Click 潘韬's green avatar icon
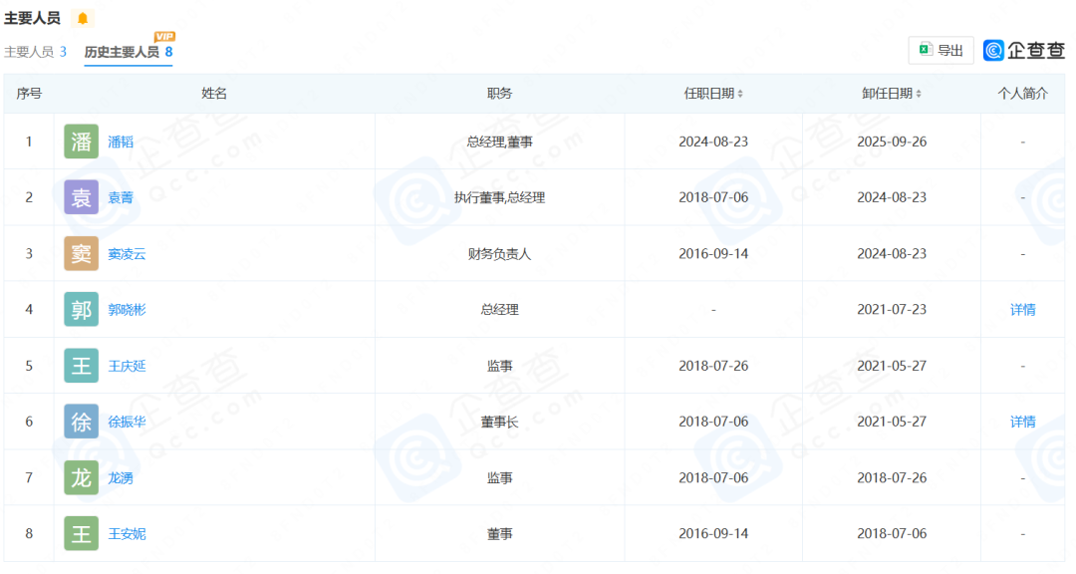 (80, 141)
